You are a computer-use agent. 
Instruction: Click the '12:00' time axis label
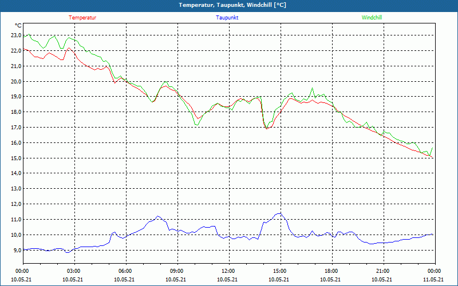[x=227, y=271]
